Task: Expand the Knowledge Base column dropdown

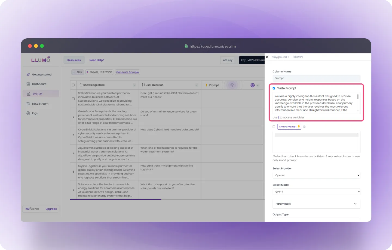Action: click(x=134, y=85)
